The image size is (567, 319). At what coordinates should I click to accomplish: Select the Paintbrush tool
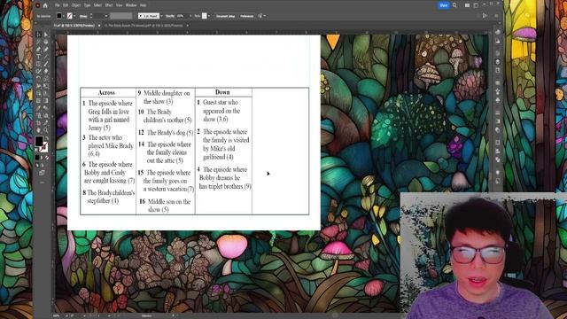point(46,65)
